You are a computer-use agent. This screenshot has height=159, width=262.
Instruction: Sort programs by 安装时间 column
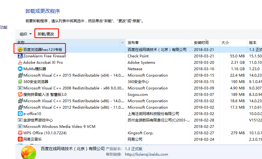point(201,42)
